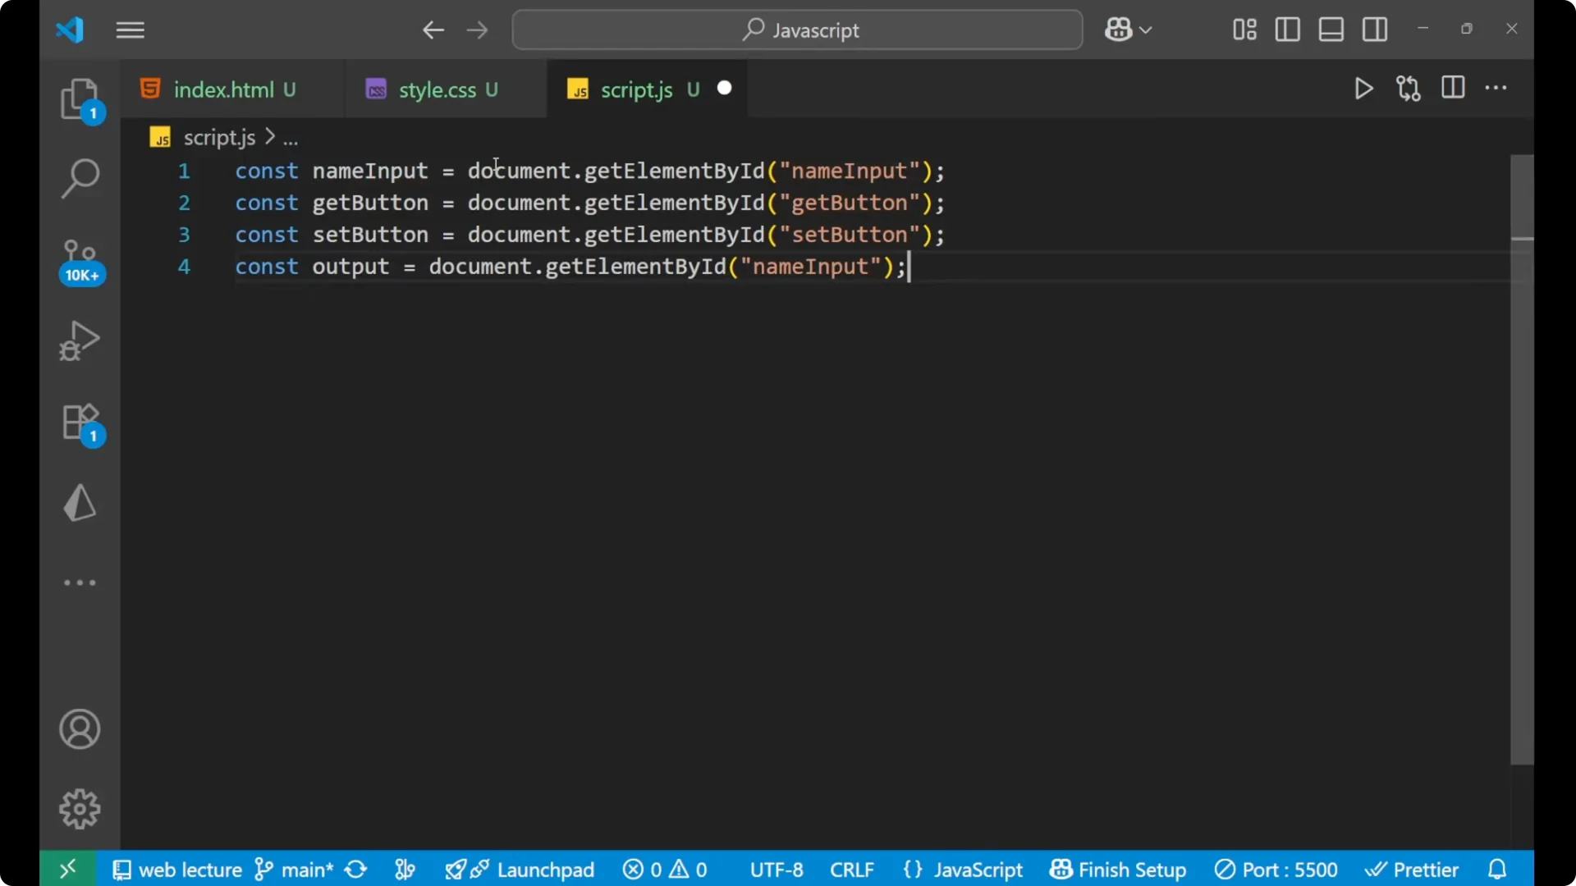Click Finish Setup in the status bar
The image size is (1576, 886).
[1117, 869]
